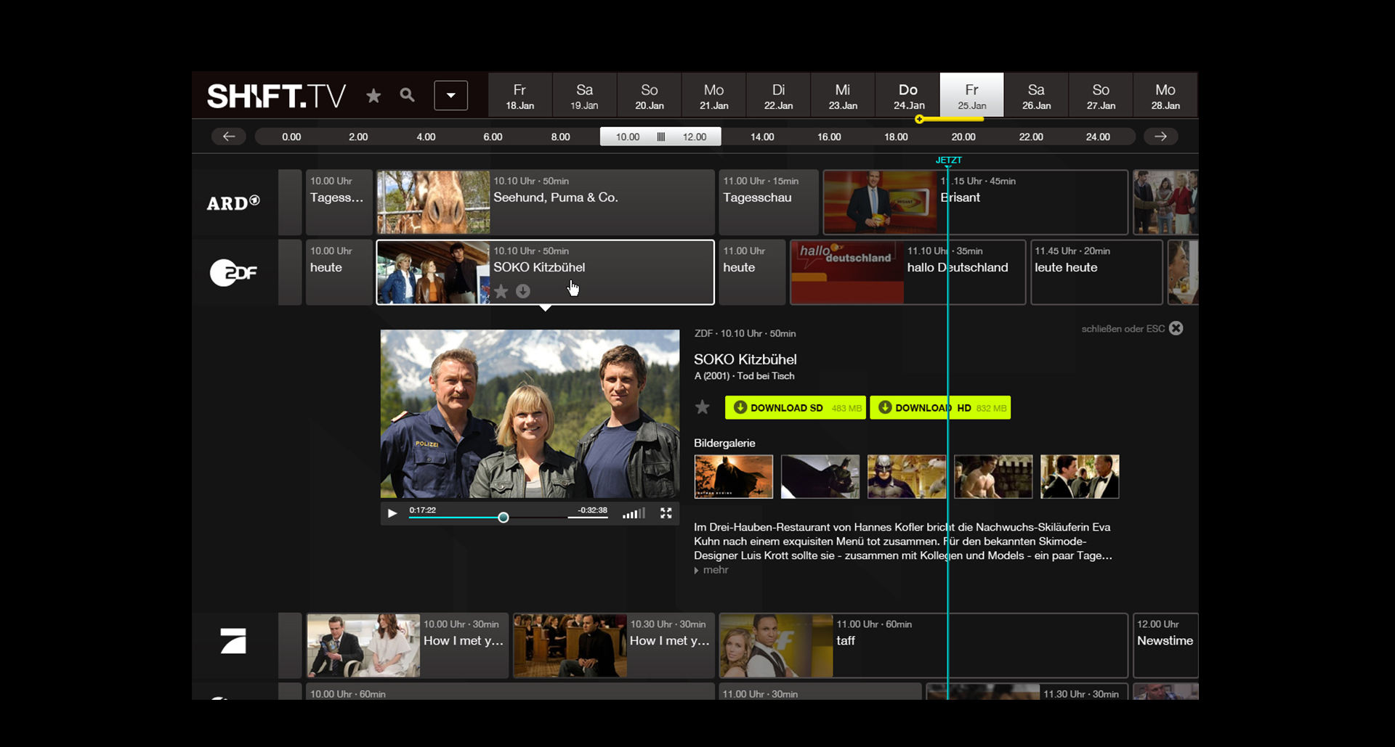1395x747 pixels.
Task: Click the JETZT timeline marker
Action: 948,160
